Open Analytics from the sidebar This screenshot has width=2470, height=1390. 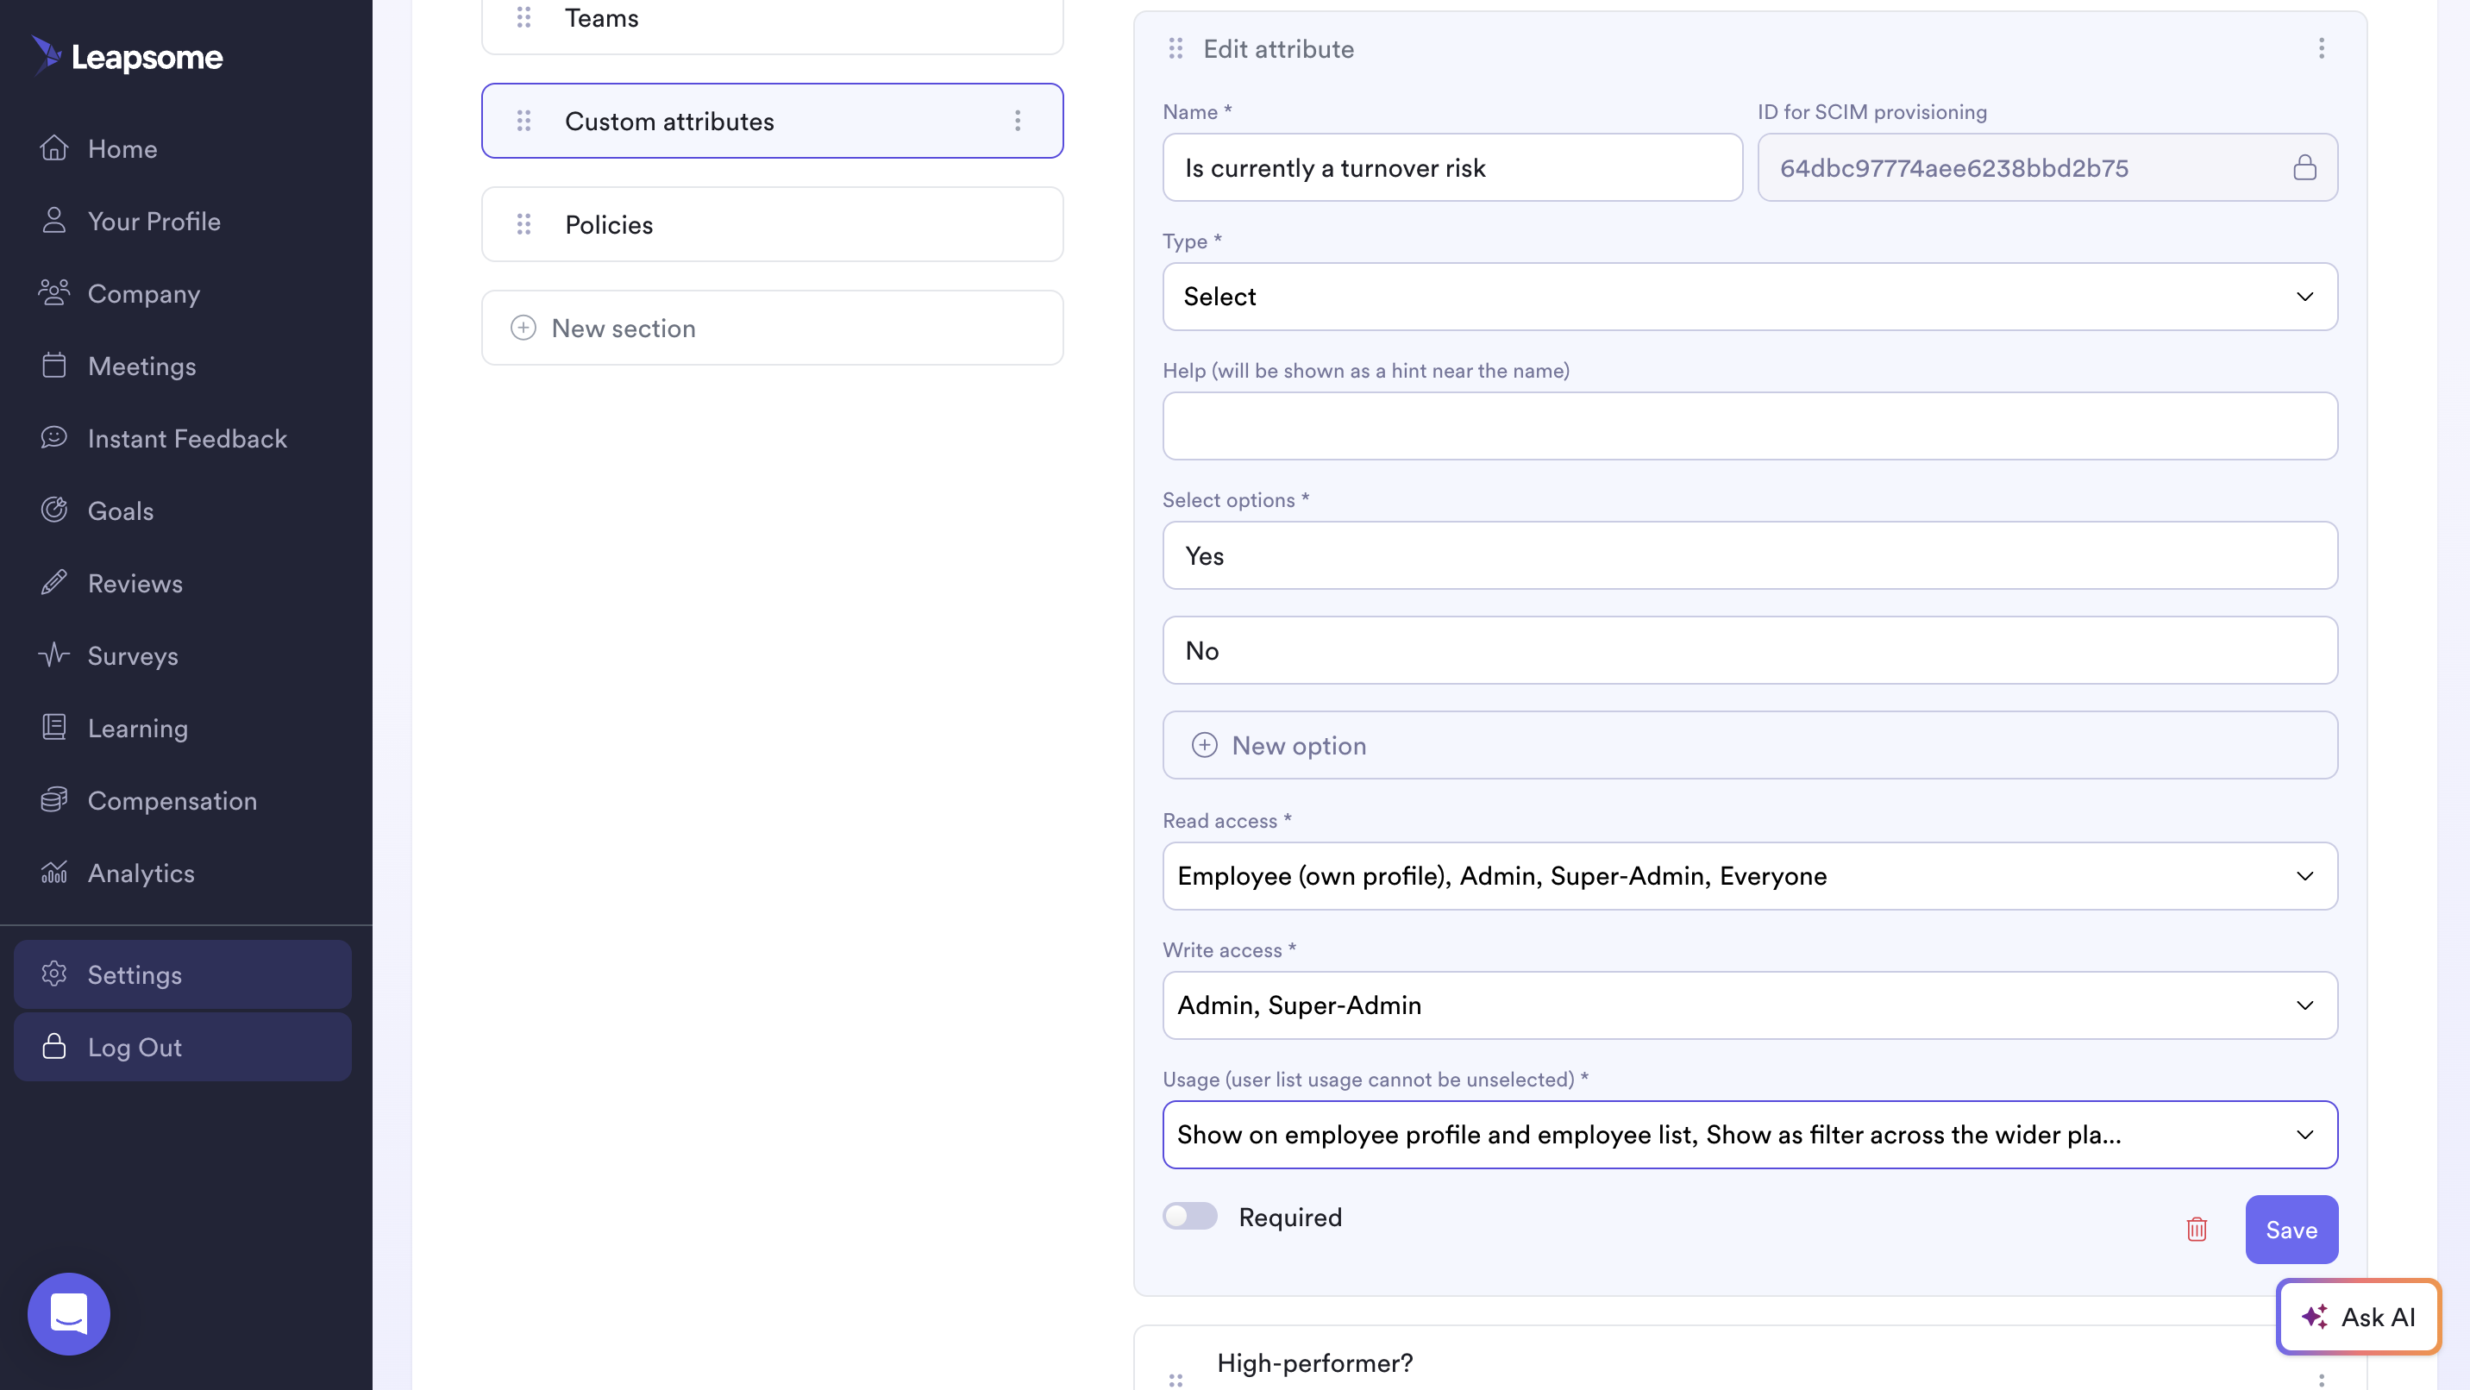[141, 873]
